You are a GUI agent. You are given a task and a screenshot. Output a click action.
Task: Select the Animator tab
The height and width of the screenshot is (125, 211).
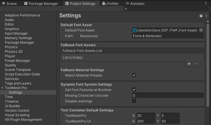click(x=135, y=4)
